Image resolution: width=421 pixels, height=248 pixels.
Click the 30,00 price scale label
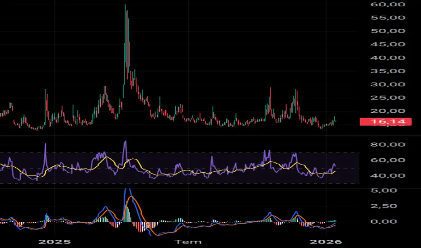click(388, 84)
